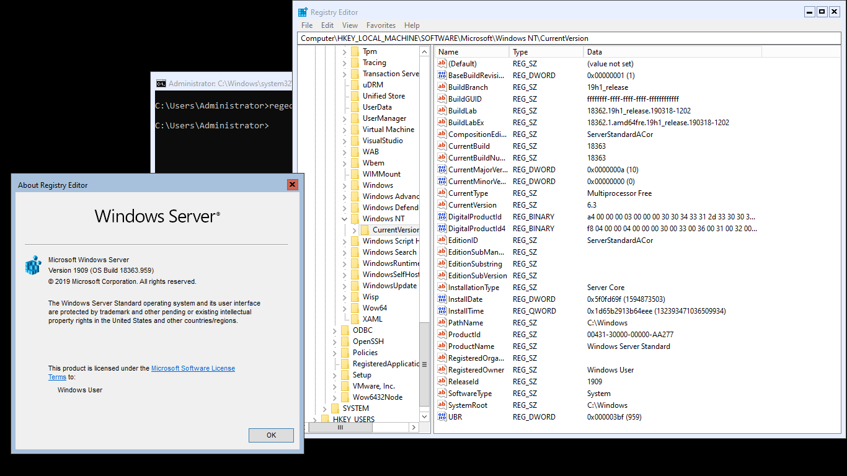Click the Command Prompt icon in its title bar
Viewport: 847px width, 476px height.
[161, 83]
